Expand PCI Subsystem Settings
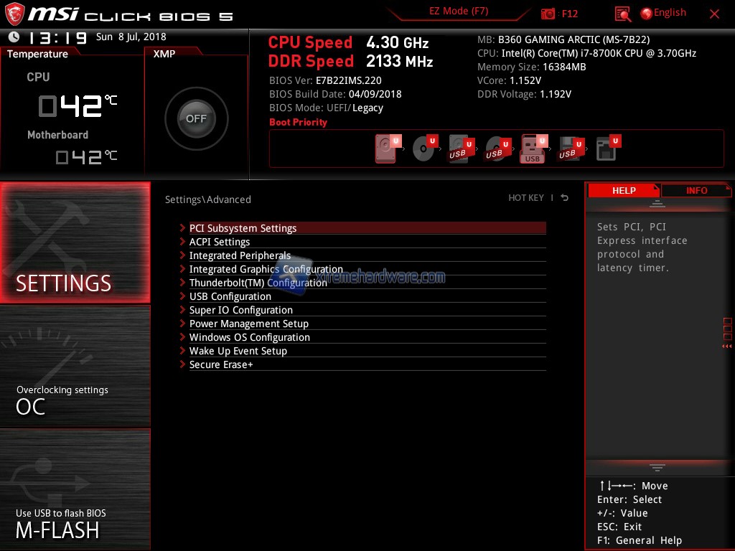The width and height of the screenshot is (735, 551). tap(243, 228)
